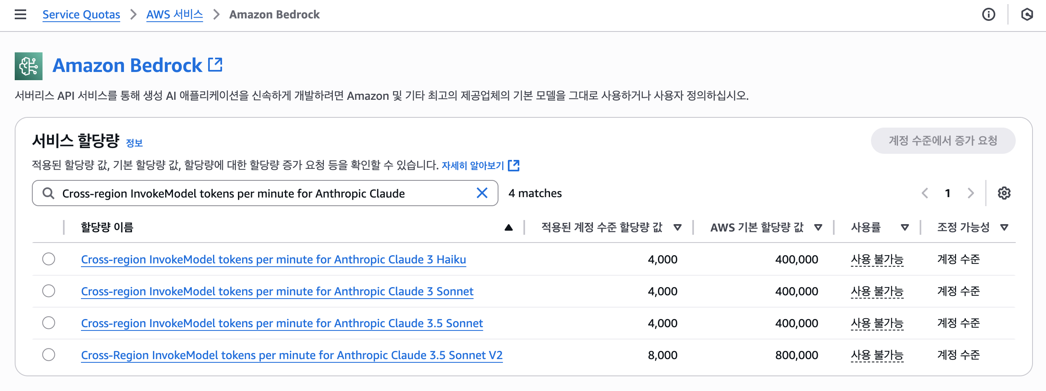Click applied value 4,000 in Claude 3.5 Sonnet row

[662, 323]
